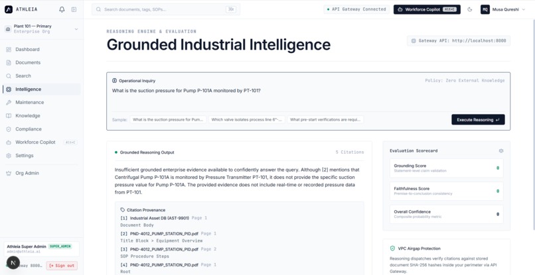The image size is (535, 275).
Task: Click the Intelligence sidebar icon
Action: click(9, 89)
